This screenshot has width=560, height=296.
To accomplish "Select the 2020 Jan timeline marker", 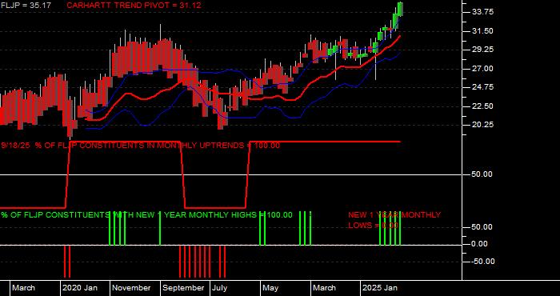I will click(x=80, y=288).
